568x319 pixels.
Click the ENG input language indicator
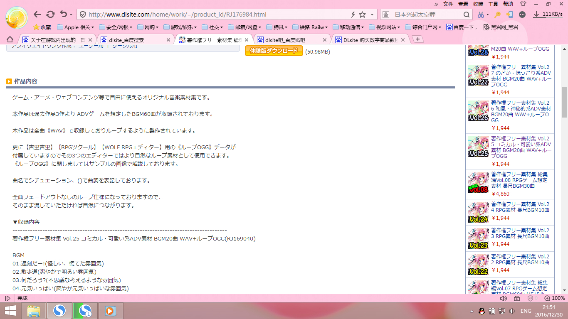pyautogui.click(x=526, y=311)
